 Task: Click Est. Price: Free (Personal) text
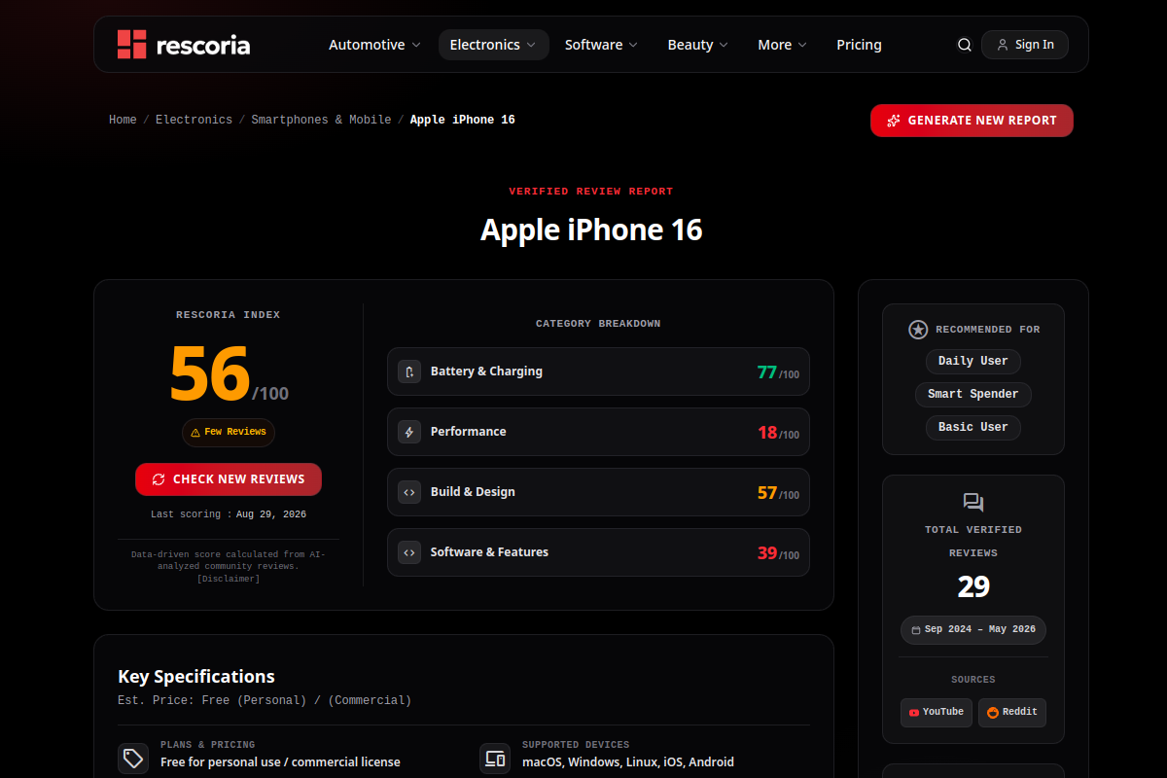[265, 700]
